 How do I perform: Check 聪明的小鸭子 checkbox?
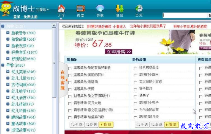click(135, 103)
